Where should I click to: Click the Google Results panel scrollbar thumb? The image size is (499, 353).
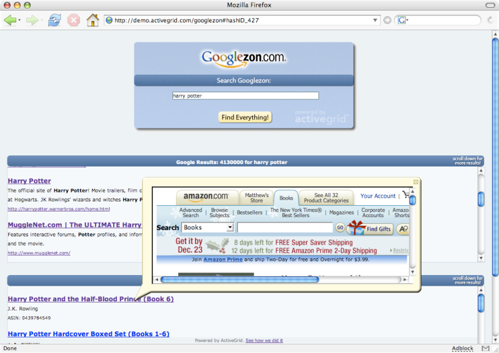pyautogui.click(x=481, y=199)
